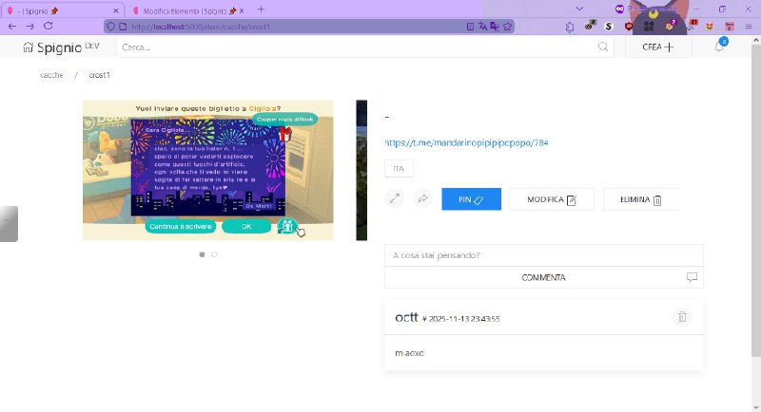Click the ELIMINA button
This screenshot has height=412, width=761.
(641, 199)
